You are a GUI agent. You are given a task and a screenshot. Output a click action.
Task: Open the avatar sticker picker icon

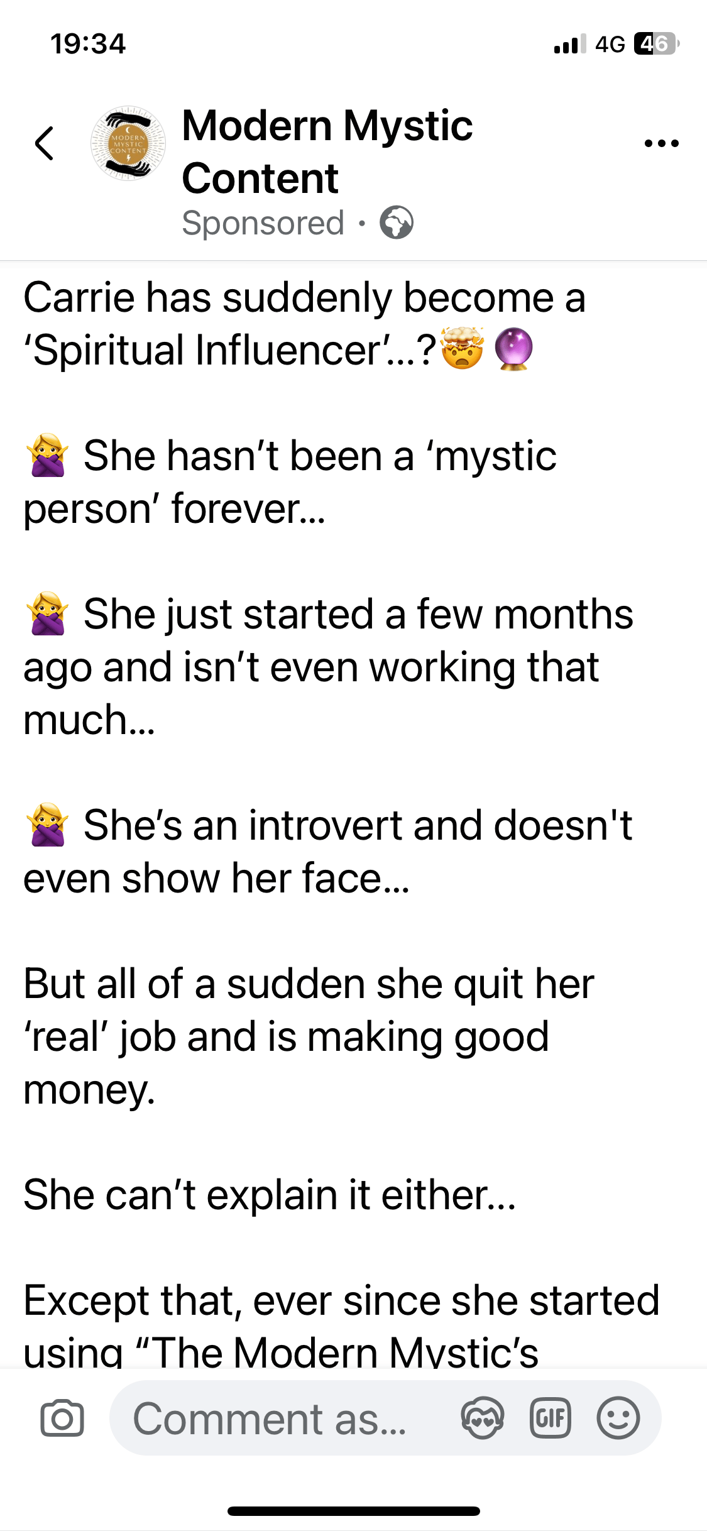point(482,1419)
